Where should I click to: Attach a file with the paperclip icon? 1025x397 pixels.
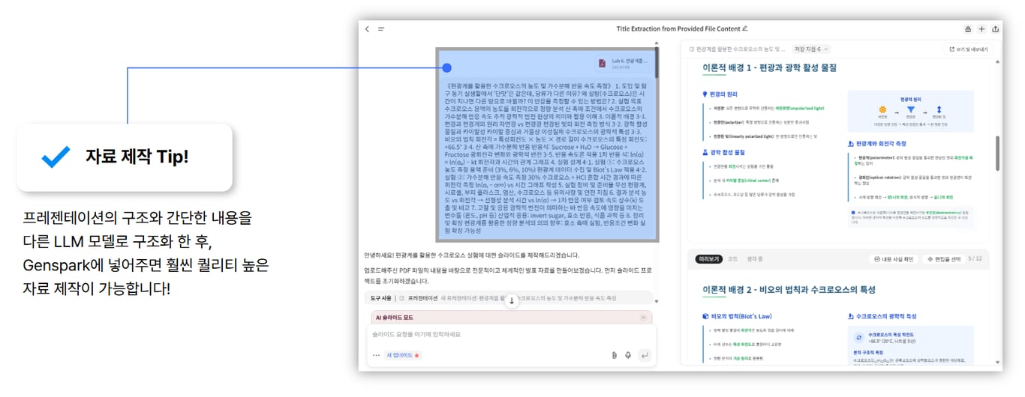click(x=614, y=355)
